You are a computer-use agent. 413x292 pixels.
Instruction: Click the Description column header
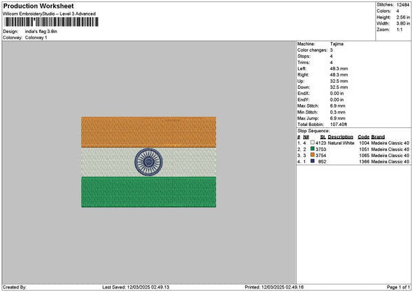click(340, 137)
